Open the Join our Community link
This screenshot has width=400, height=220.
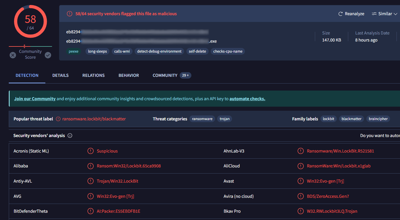[x=35, y=98]
